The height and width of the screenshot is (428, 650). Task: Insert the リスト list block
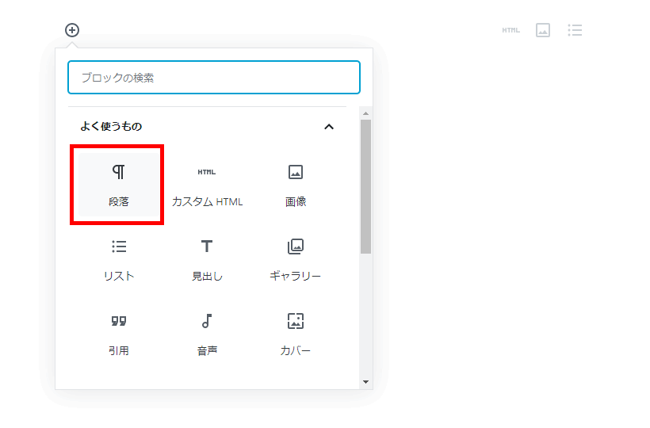coord(119,259)
